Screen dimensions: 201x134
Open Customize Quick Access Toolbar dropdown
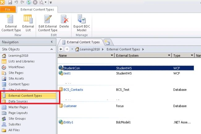click(51, 2)
